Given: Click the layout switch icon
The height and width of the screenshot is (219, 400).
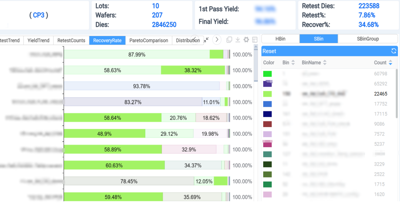Looking at the screenshot, I should [255, 40].
